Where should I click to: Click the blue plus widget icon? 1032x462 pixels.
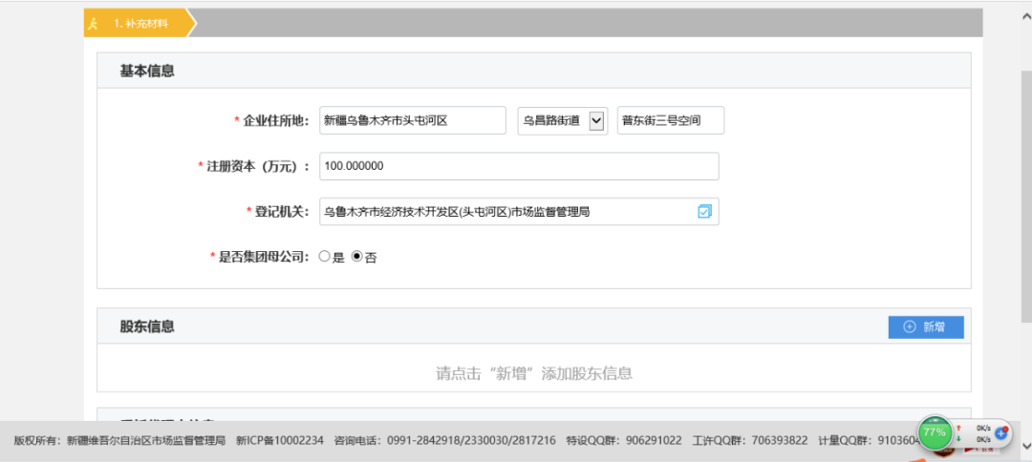tap(1001, 432)
